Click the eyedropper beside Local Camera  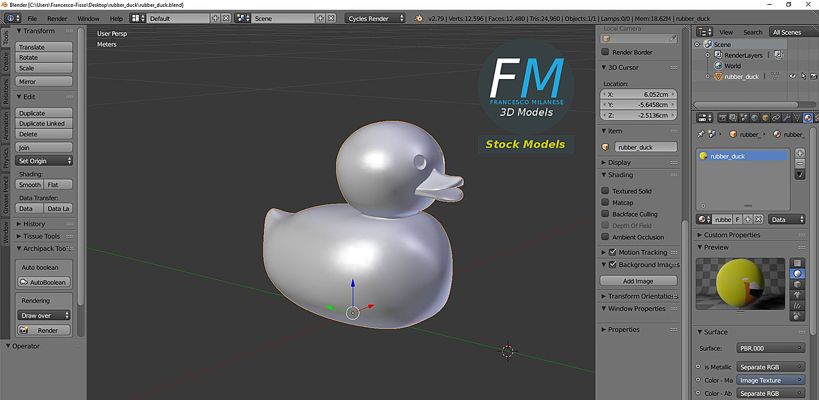click(x=672, y=38)
